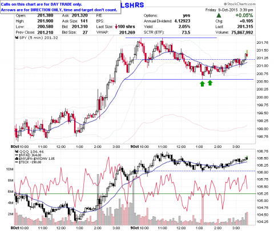Click the 4M volume axis label

click(10, 203)
